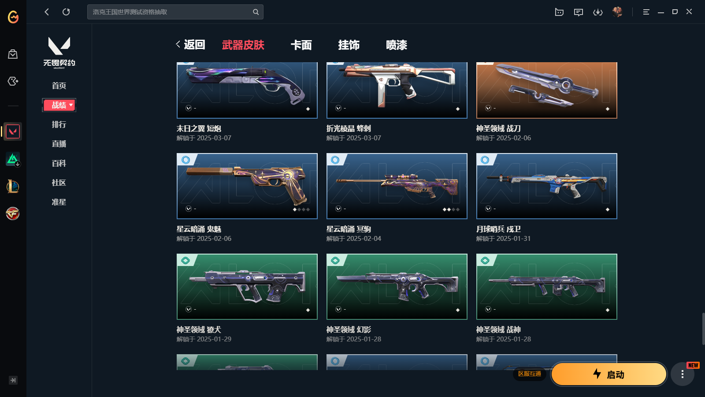Open the store bag icon in sidebar
Screen dimensions: 705x397
click(13, 54)
